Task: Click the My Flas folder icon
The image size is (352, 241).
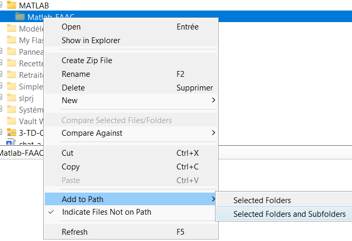Action: [12, 40]
